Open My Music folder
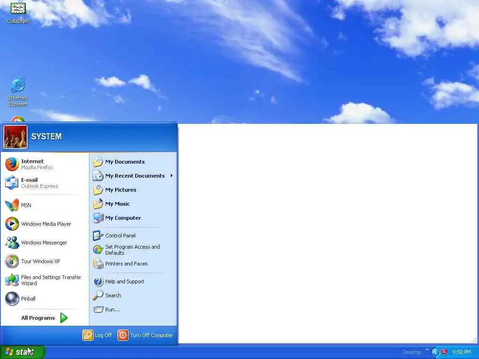 tap(133, 204)
